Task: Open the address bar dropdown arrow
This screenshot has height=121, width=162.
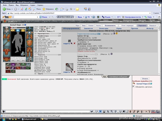Action: pyautogui.click(x=150, y=13)
